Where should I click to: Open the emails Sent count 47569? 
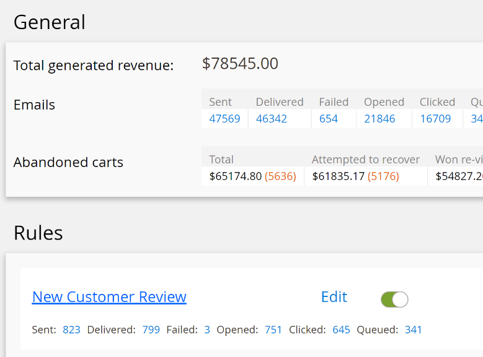(x=224, y=119)
